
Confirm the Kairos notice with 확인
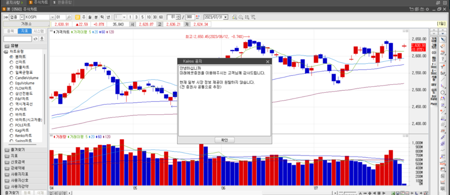(x=224, y=140)
